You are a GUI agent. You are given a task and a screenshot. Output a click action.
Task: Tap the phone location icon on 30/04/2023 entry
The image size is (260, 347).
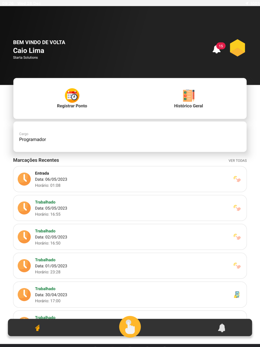click(x=237, y=295)
